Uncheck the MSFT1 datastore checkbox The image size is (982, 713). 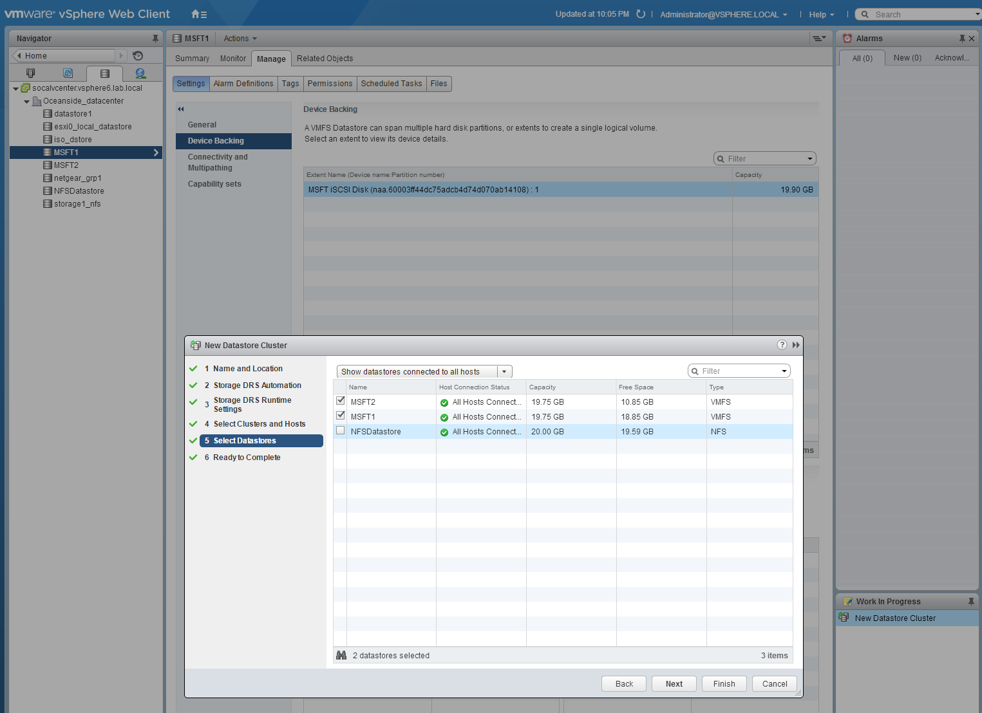(x=341, y=416)
